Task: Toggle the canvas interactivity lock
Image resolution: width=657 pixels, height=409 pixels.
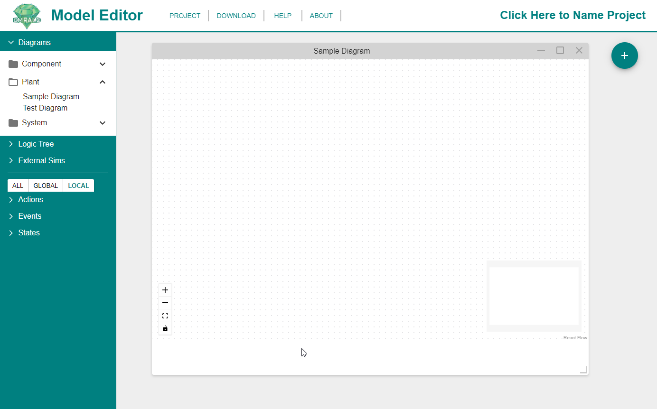Action: point(165,328)
